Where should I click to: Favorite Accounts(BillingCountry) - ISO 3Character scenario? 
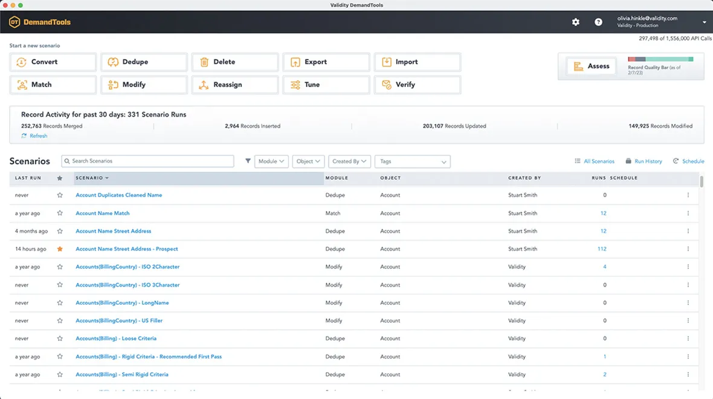(x=60, y=285)
